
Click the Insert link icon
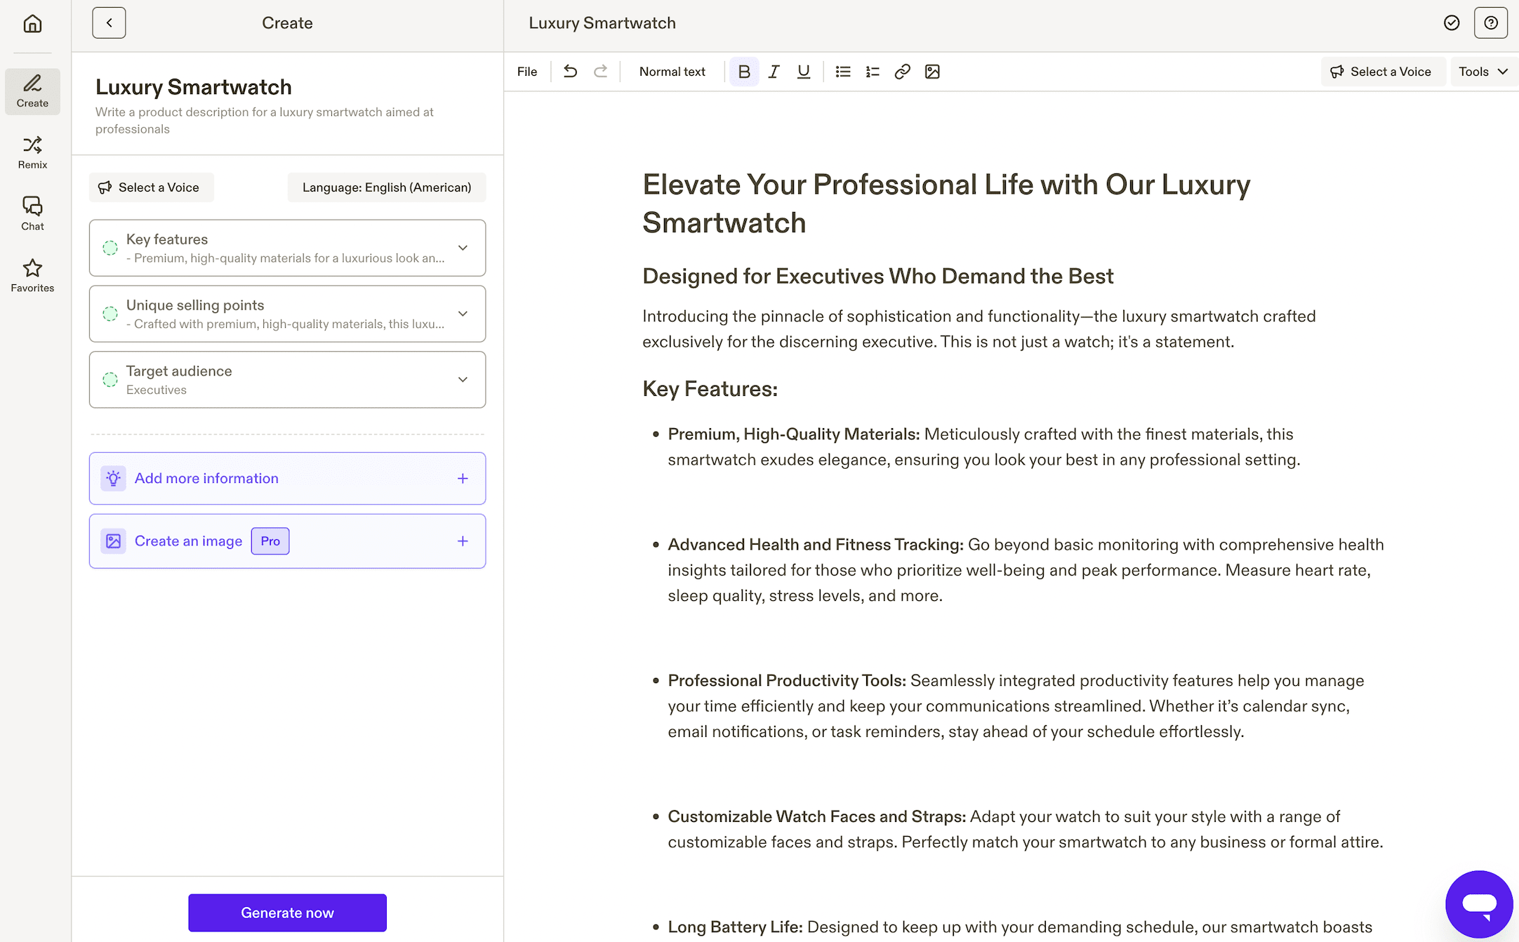click(x=901, y=72)
